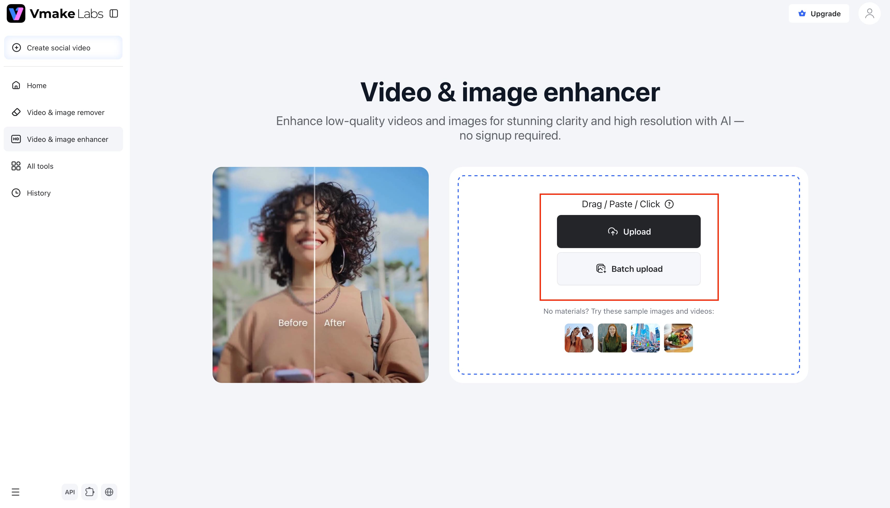890x508 pixels.
Task: Click the before/after comparison divider
Action: (x=315, y=275)
